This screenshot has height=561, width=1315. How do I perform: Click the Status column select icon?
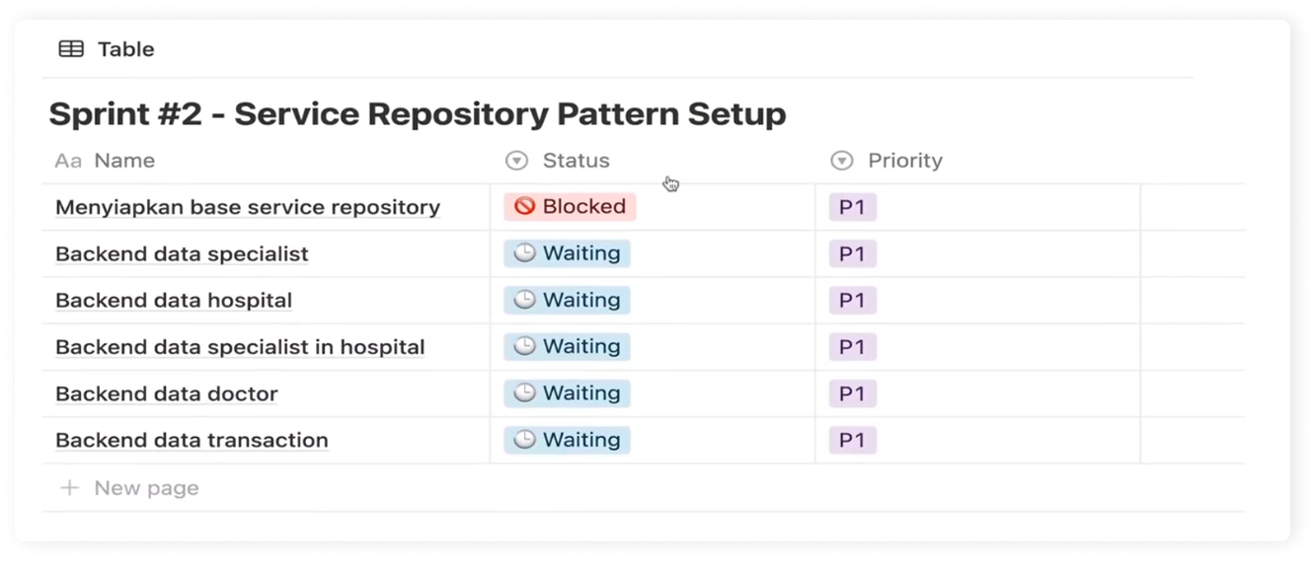coord(516,161)
